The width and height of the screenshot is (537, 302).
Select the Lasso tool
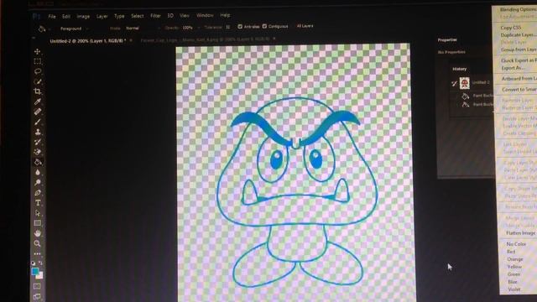coord(37,71)
